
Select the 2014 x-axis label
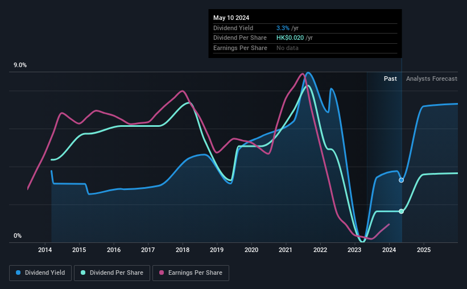click(x=45, y=250)
